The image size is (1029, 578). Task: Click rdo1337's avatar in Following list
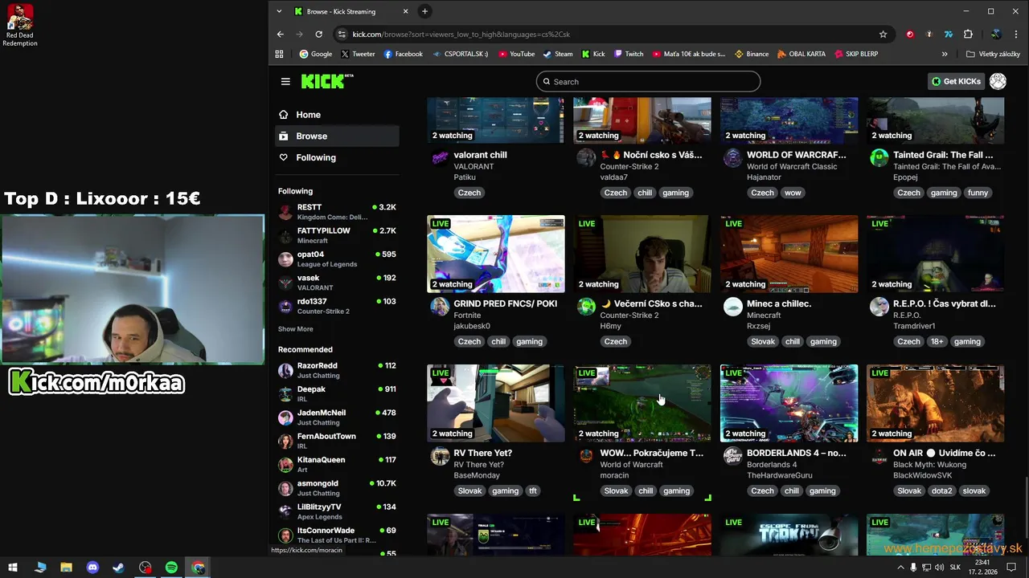(x=285, y=306)
